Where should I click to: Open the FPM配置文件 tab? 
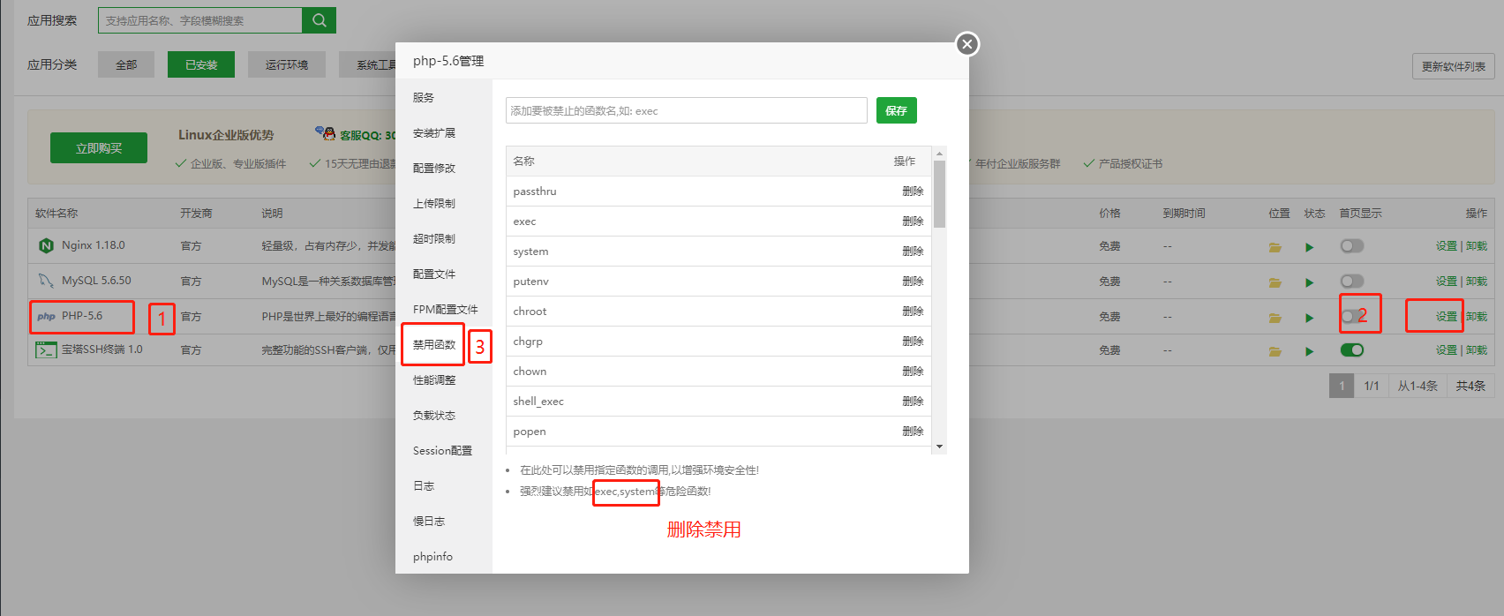tap(445, 310)
